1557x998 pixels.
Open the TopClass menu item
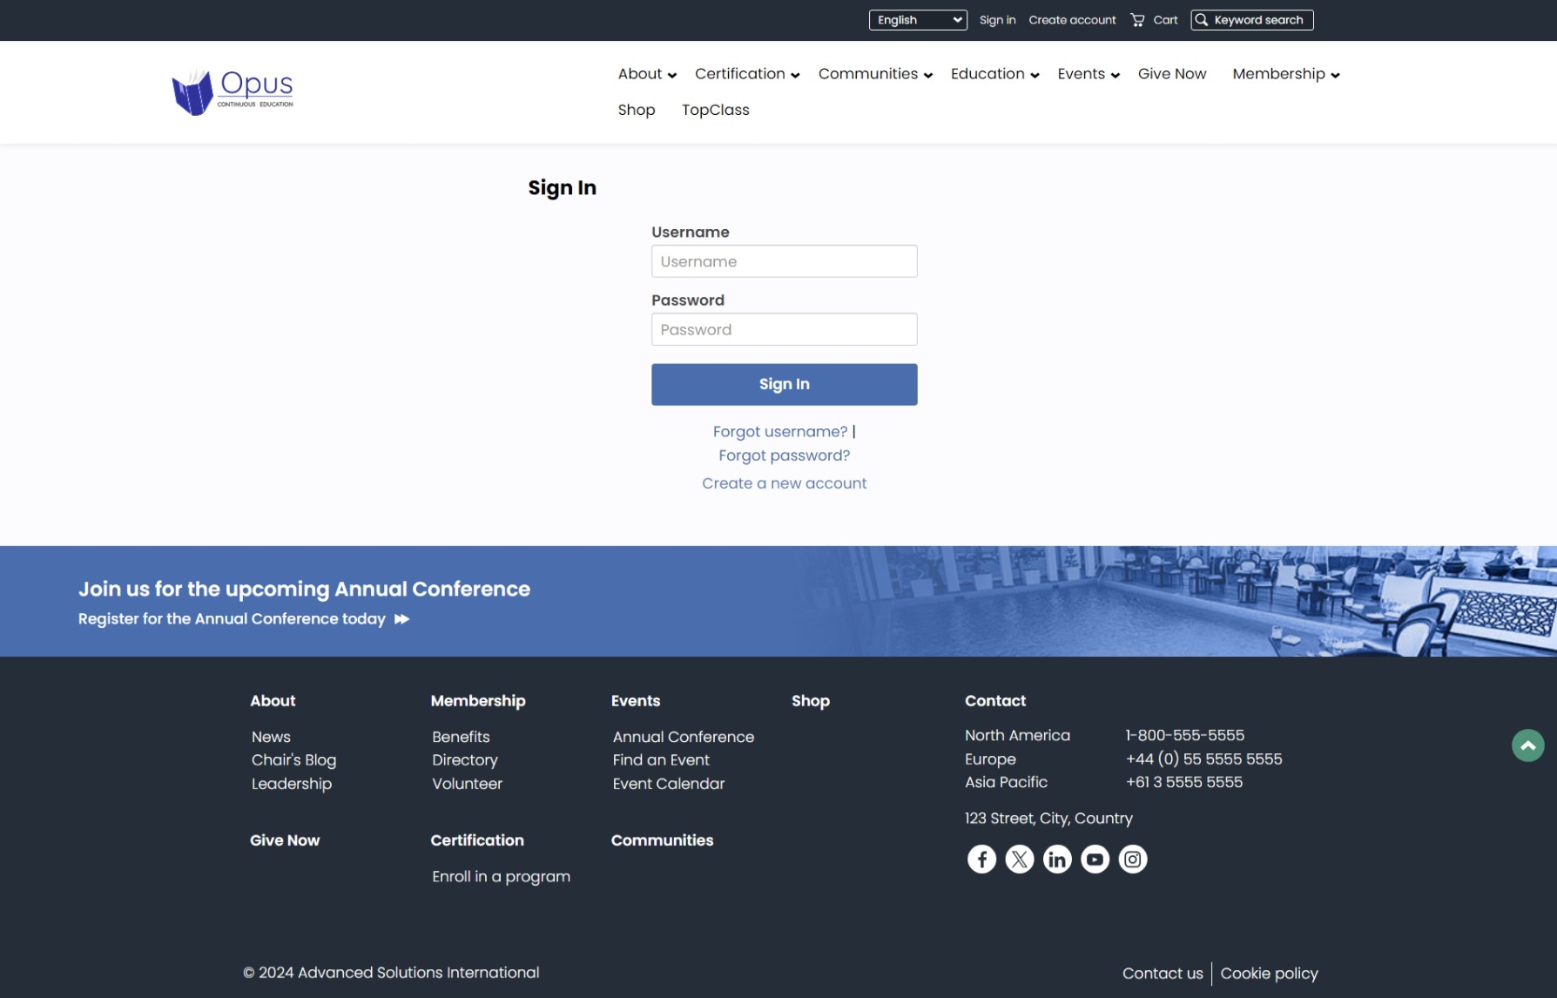pyautogui.click(x=715, y=110)
